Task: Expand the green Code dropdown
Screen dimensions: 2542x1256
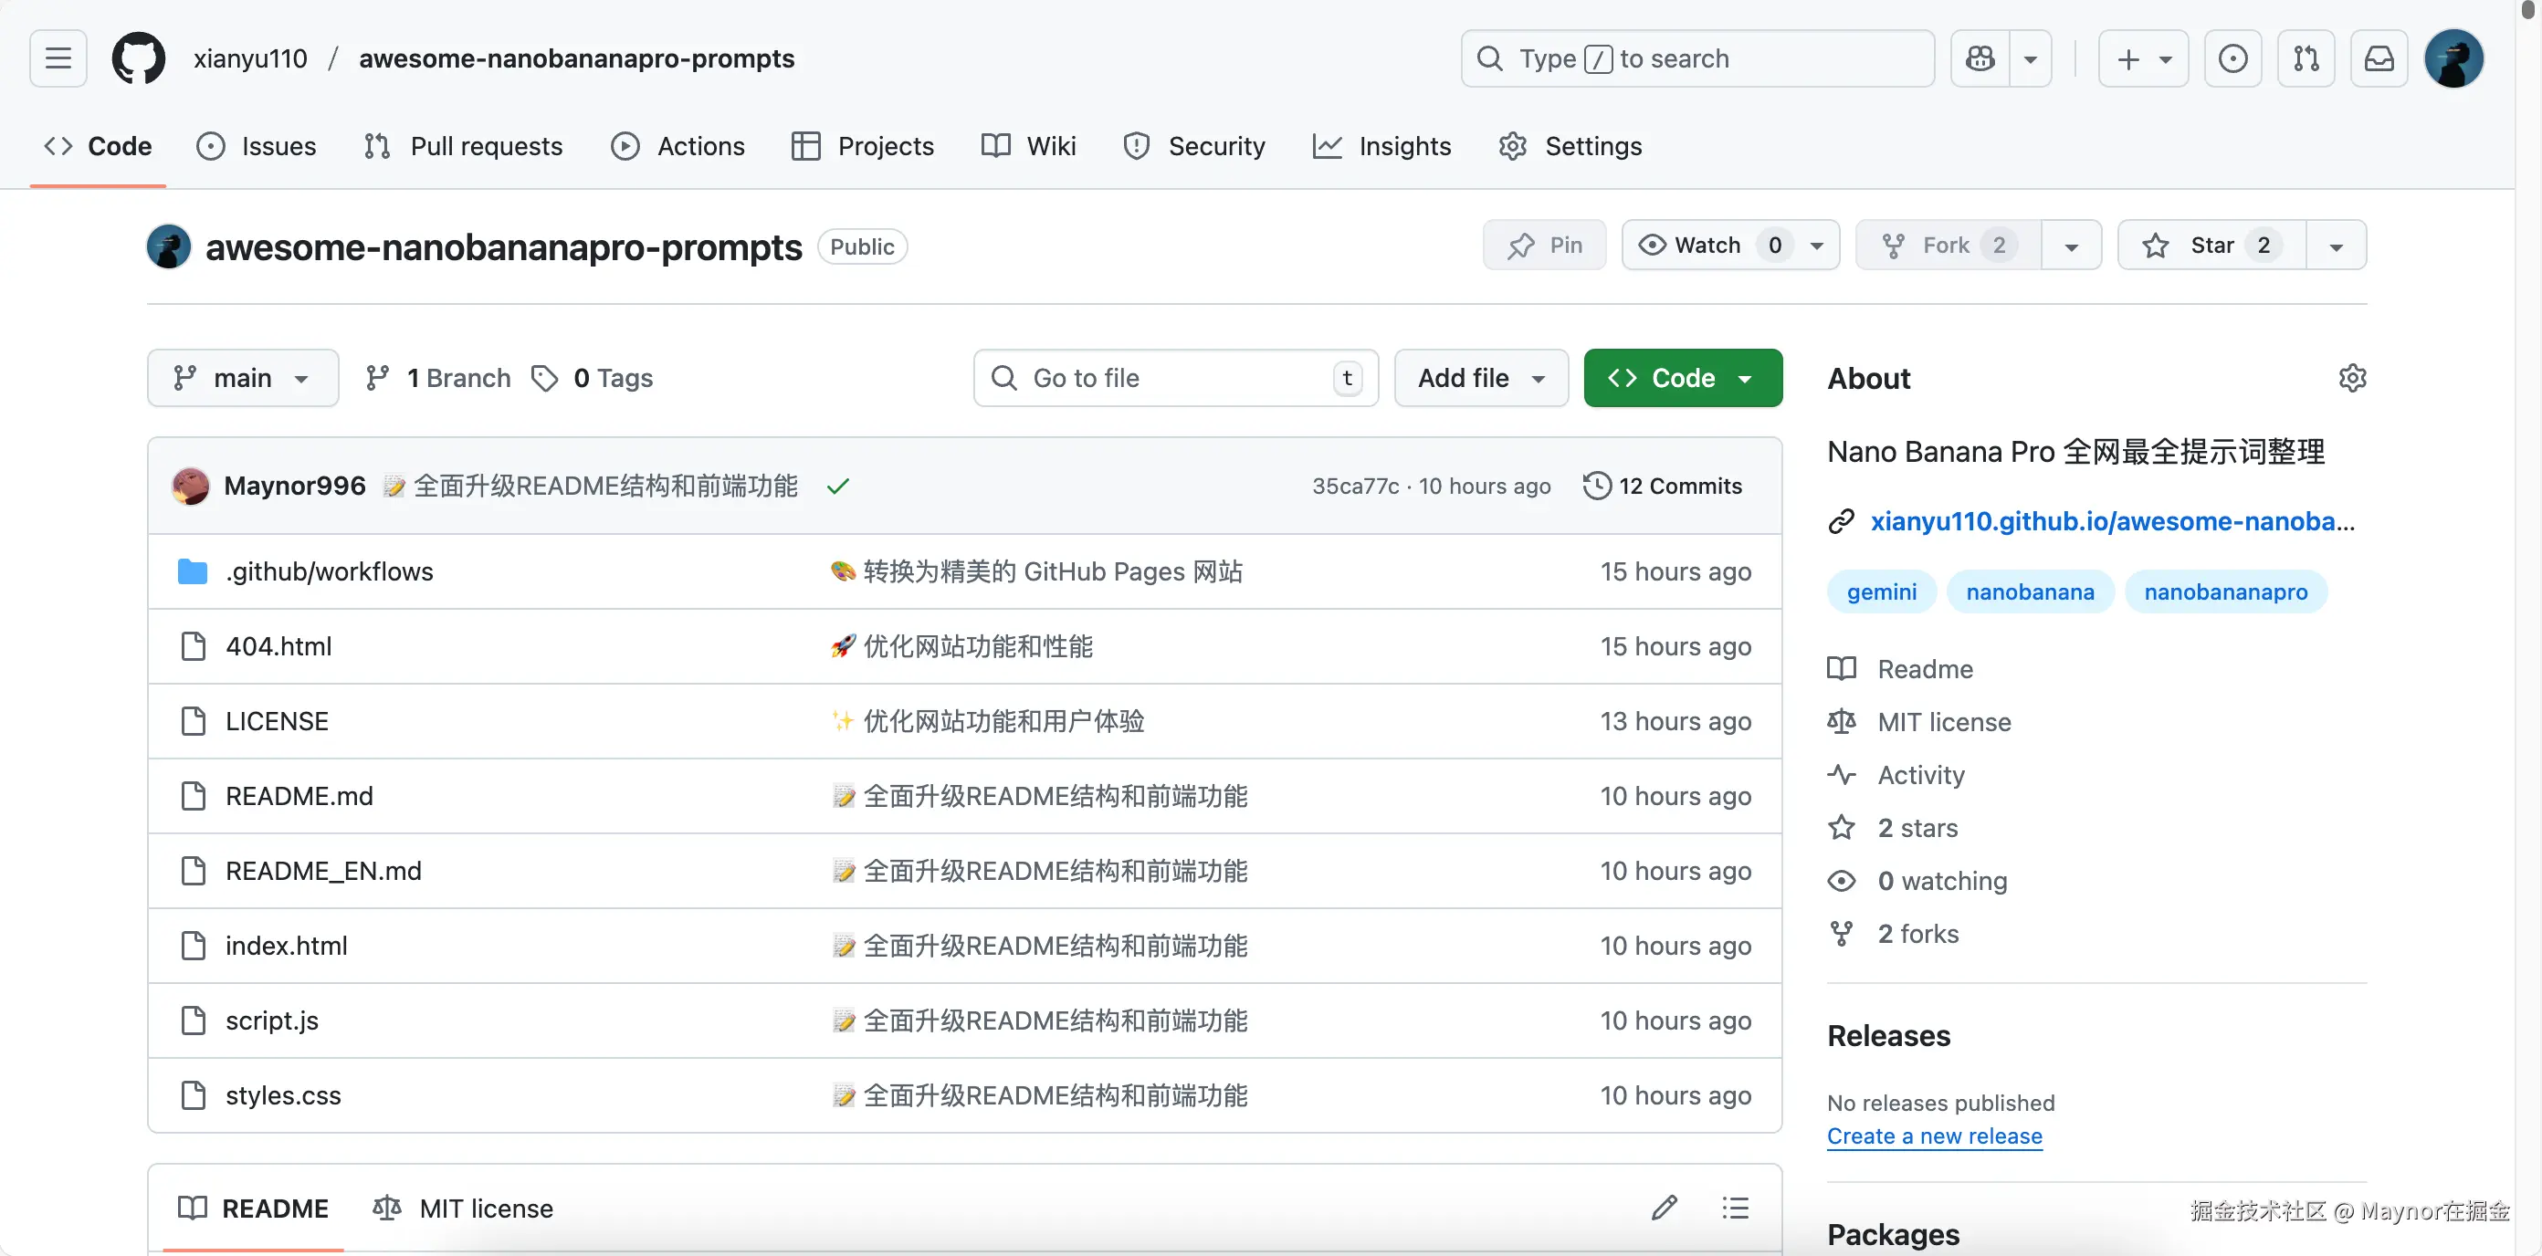Action: [1683, 378]
